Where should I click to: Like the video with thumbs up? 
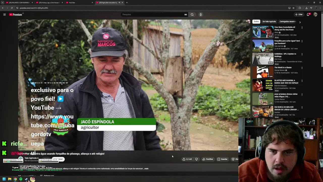[187, 159]
